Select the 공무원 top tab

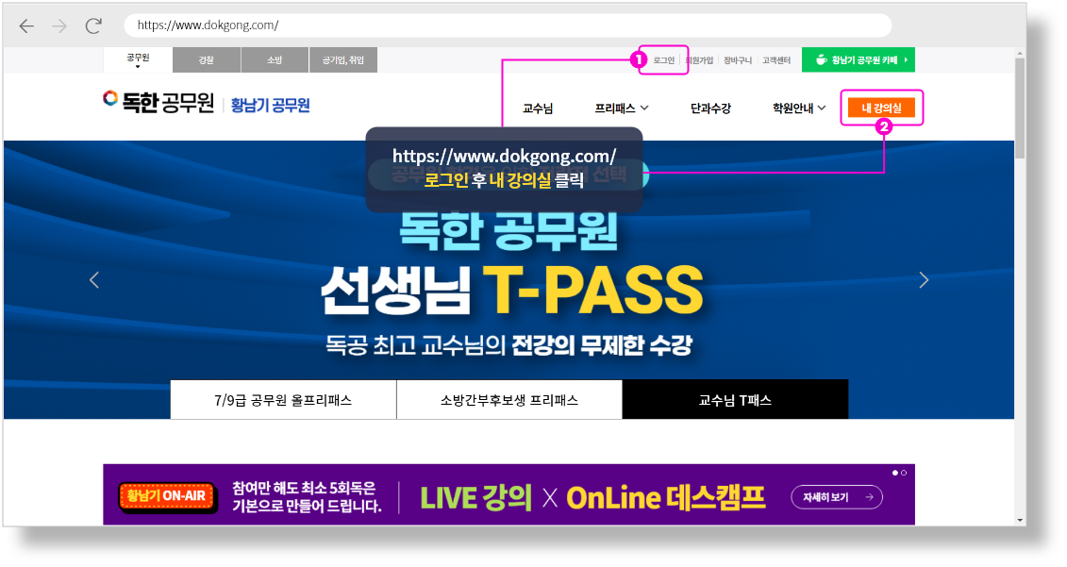click(x=138, y=59)
